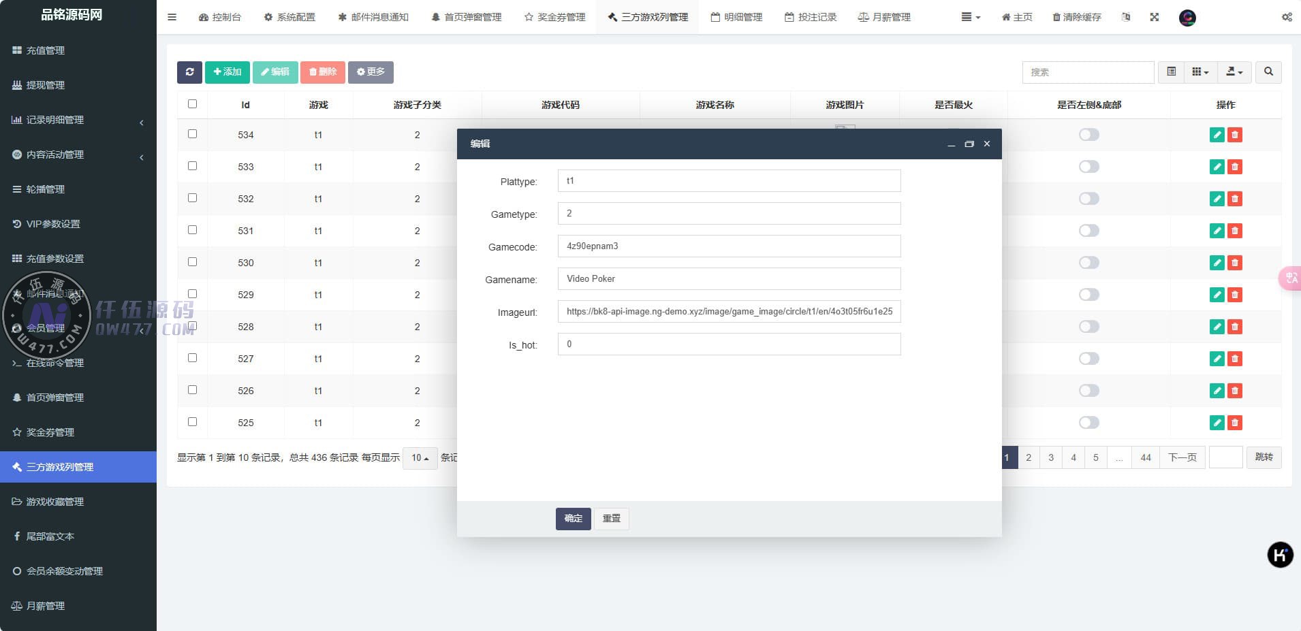This screenshot has width=1301, height=631.
Task: Click green edit pencil for row 534
Action: (1217, 135)
